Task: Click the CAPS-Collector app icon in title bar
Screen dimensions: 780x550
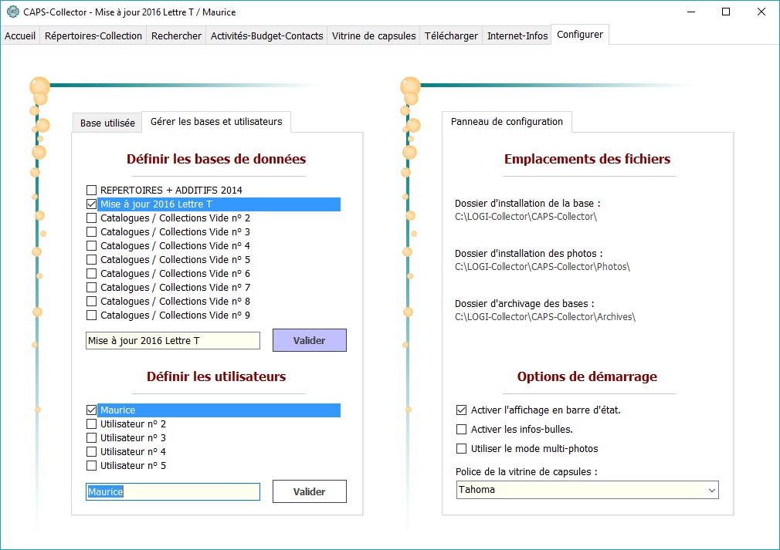Action: (12, 12)
